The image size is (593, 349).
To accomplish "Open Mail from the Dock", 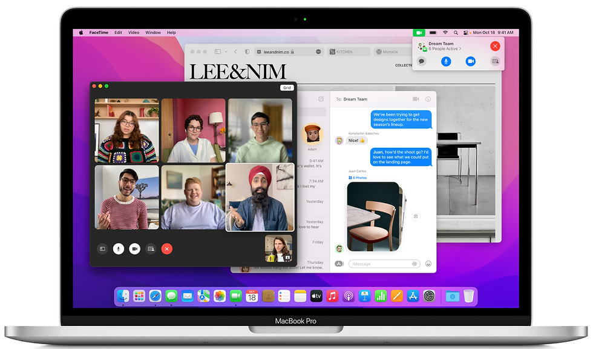I will [188, 296].
